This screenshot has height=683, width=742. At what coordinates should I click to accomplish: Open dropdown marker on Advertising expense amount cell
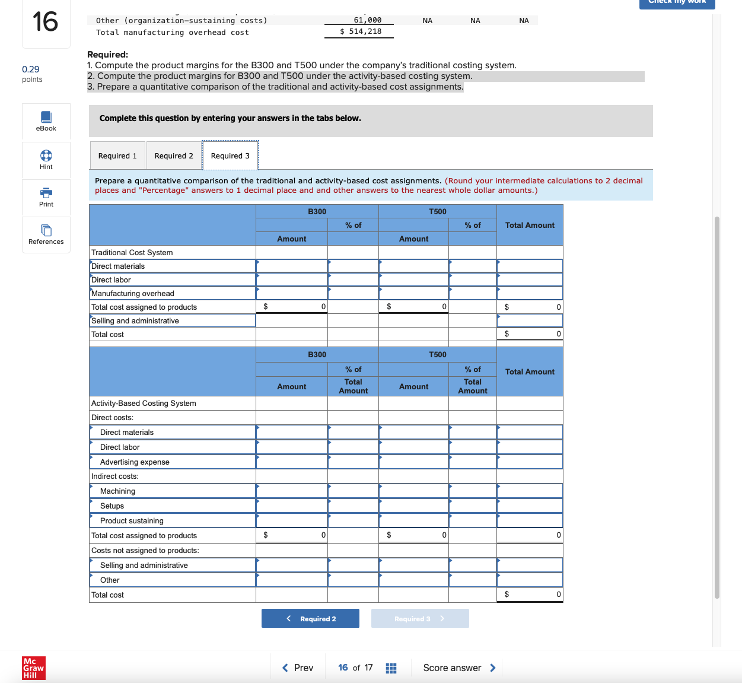[x=257, y=458]
